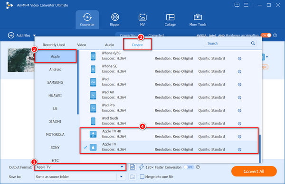
Task: Toggle 120x Faster Conversion switch
Action: click(x=189, y=167)
